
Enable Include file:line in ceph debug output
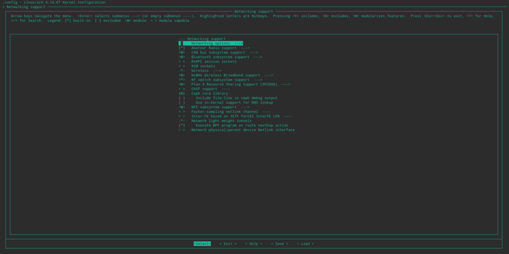(182, 98)
